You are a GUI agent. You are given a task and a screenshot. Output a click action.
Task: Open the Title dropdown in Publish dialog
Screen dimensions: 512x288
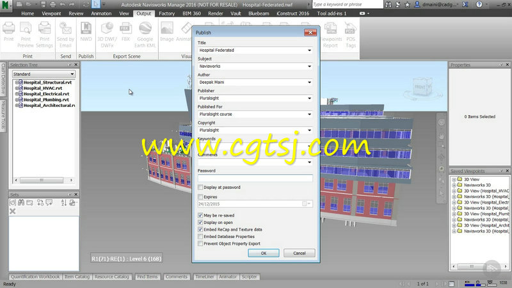coord(309,51)
